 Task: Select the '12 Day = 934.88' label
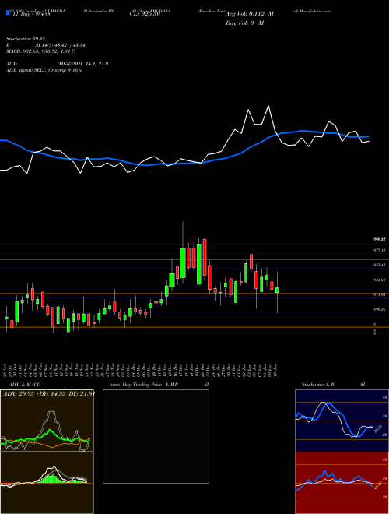pos(31,14)
